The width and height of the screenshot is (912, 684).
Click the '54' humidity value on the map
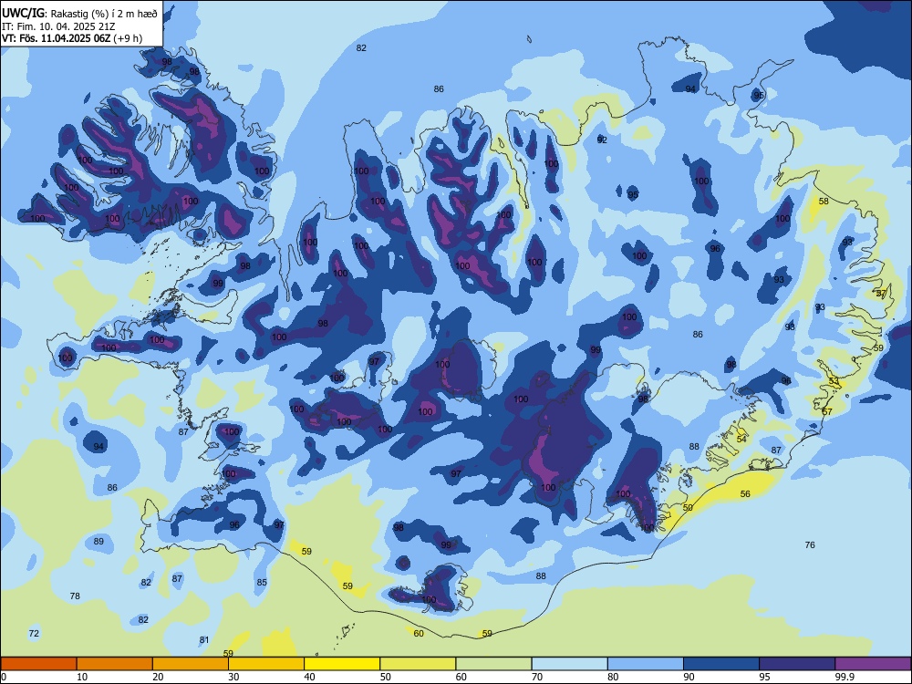[741, 439]
